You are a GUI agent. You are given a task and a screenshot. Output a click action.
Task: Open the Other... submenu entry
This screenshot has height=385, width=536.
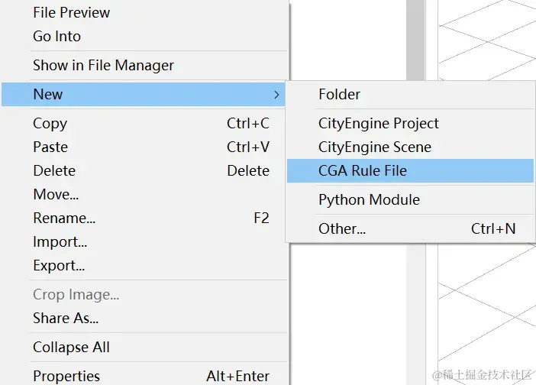tap(342, 228)
